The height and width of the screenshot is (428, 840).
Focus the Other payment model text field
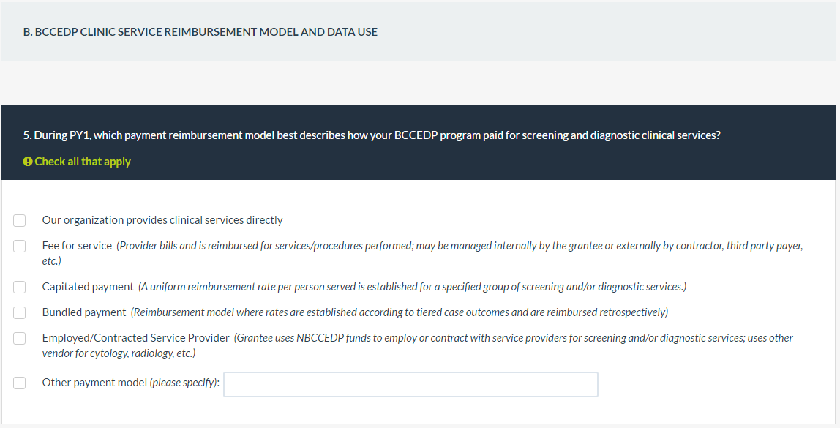click(410, 384)
